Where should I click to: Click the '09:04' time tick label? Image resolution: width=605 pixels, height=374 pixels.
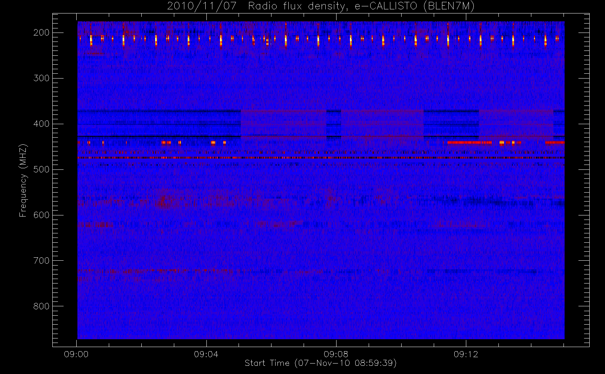[206, 354]
